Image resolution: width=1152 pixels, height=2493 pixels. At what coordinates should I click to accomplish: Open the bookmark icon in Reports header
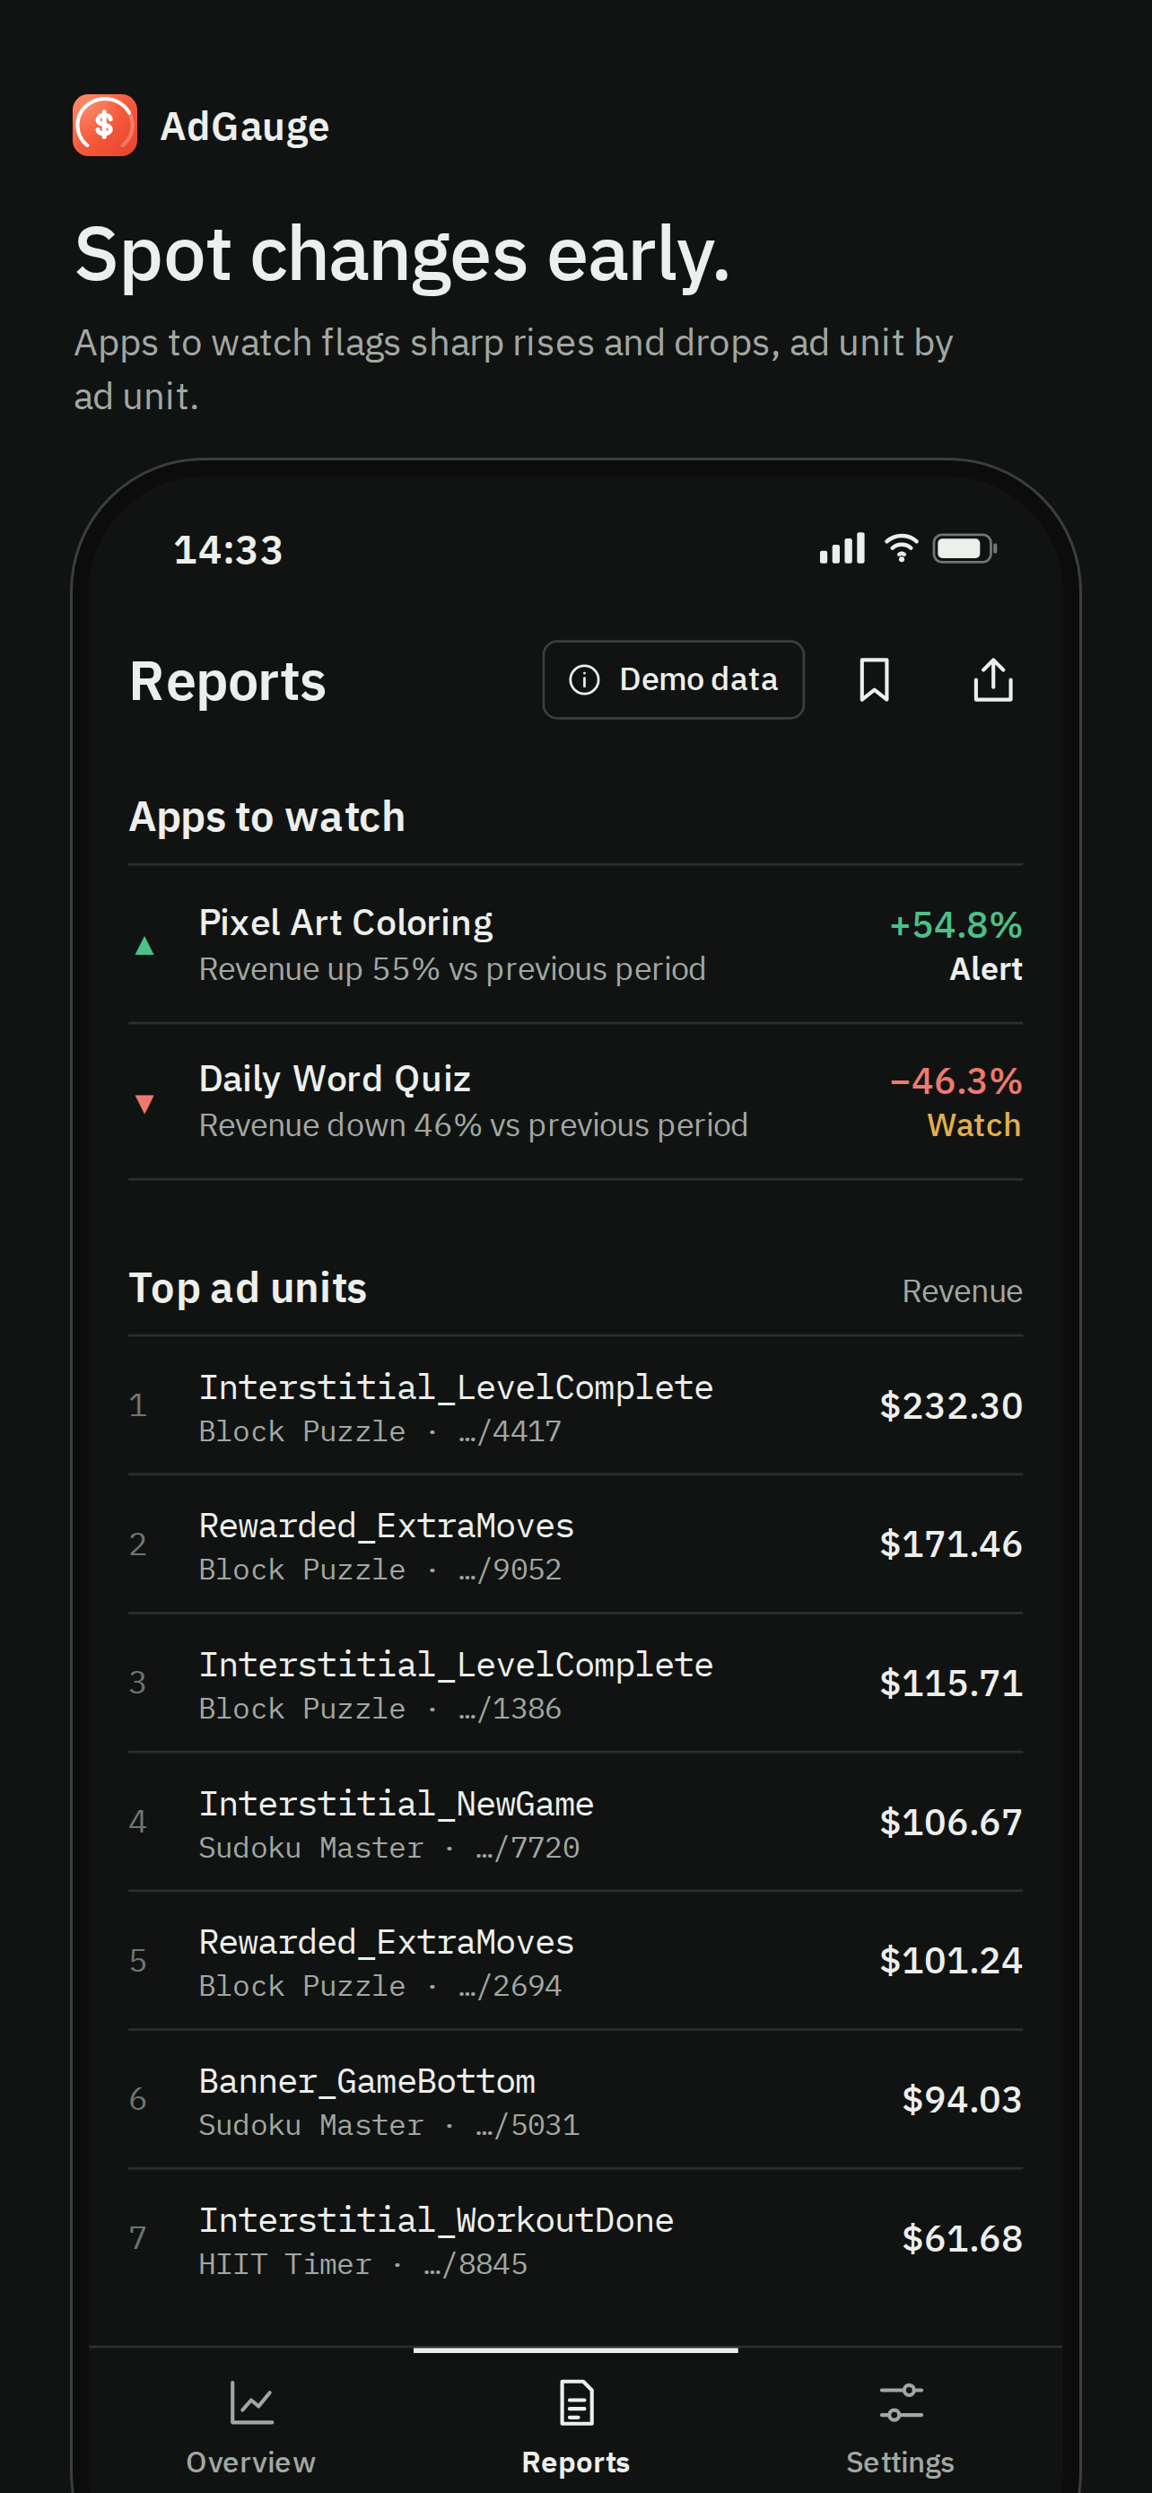click(875, 679)
